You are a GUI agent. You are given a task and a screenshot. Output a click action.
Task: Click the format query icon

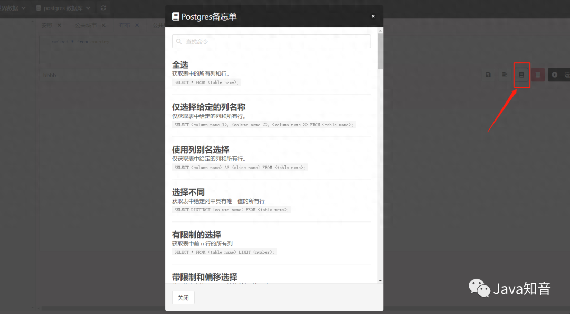(505, 75)
